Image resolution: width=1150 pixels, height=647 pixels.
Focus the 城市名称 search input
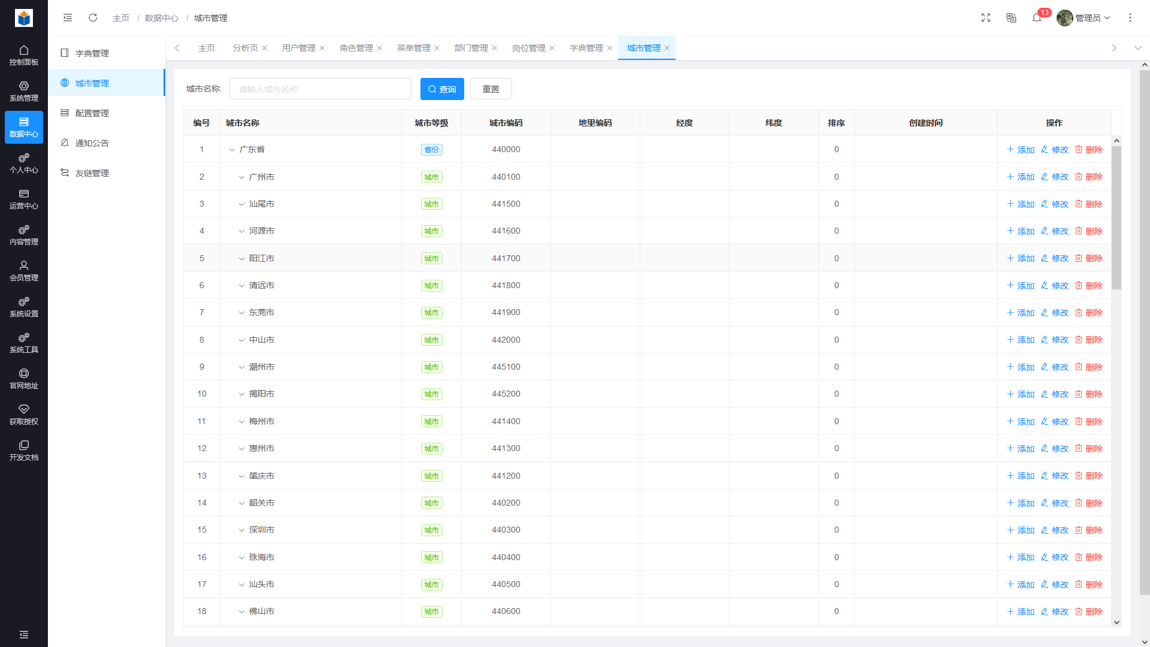click(x=320, y=89)
